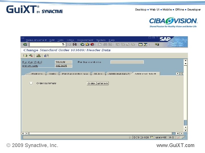Click the Customize Local Layout icon
This screenshot has width=205, height=153.
(x=157, y=44)
